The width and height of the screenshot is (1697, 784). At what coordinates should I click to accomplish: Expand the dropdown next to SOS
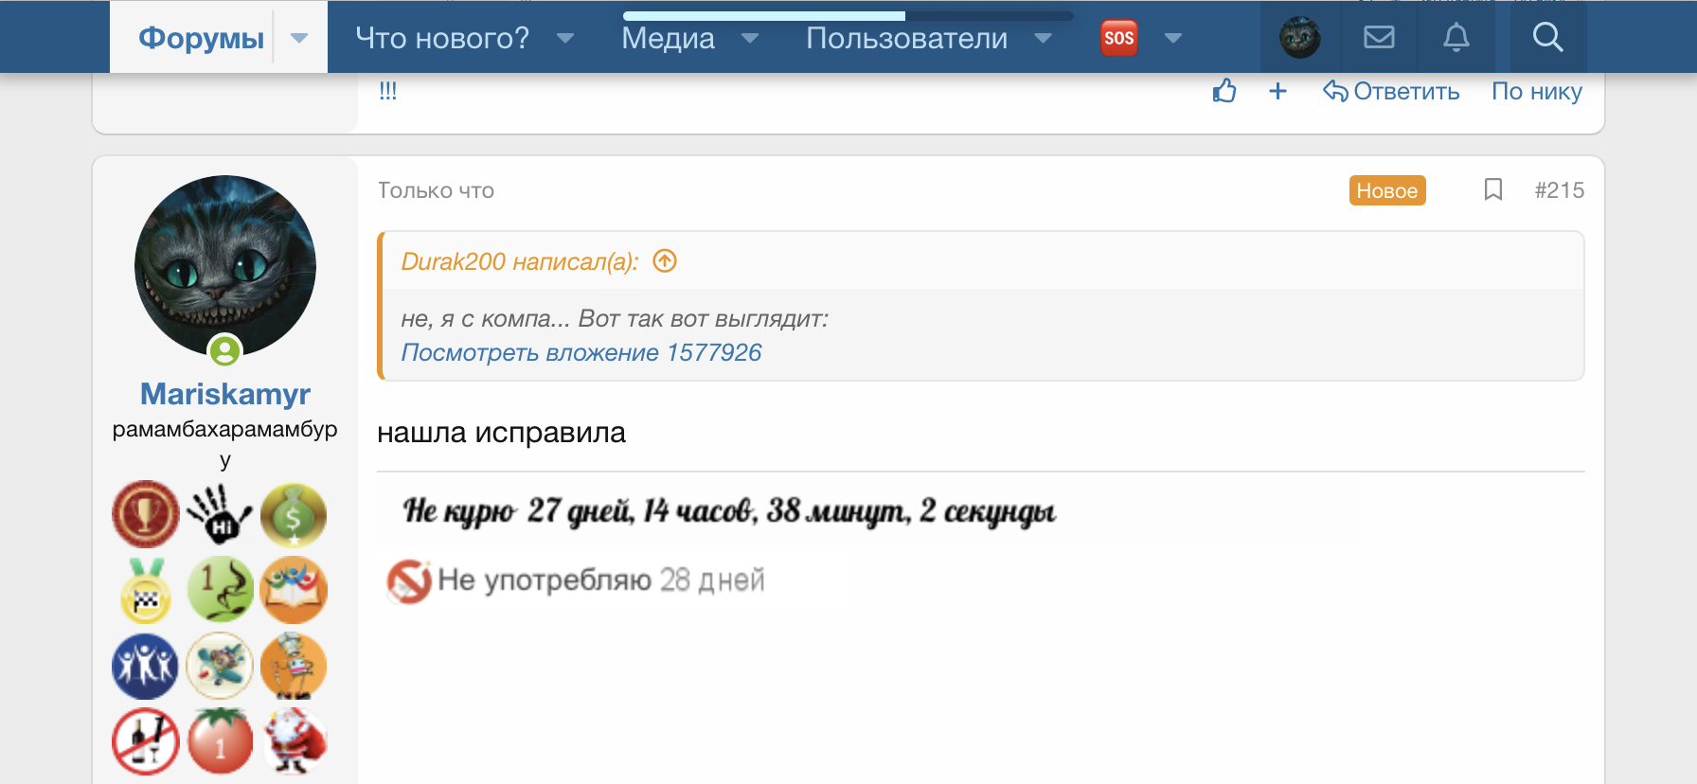click(x=1173, y=39)
